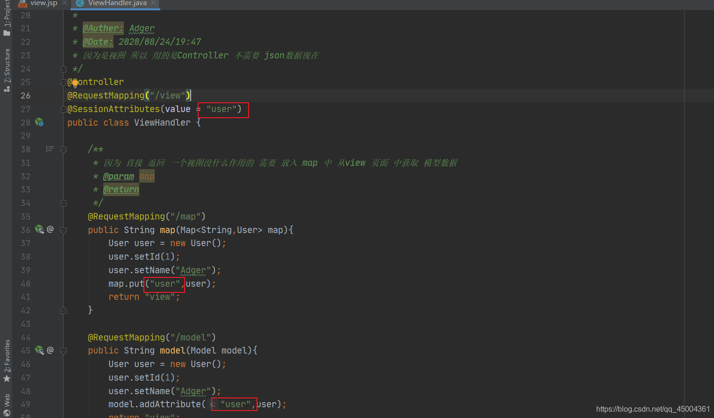
Task: Click the @Date: doc tag
Action: 98,42
